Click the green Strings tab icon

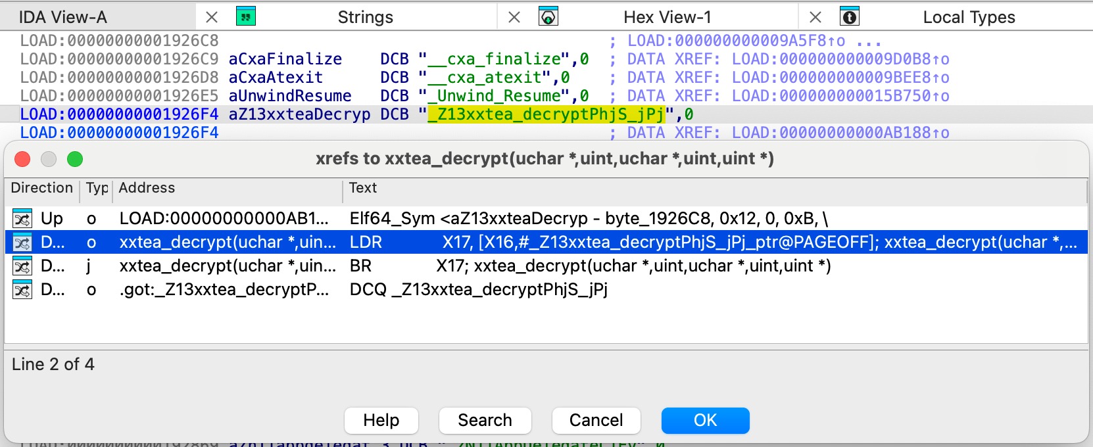(245, 16)
